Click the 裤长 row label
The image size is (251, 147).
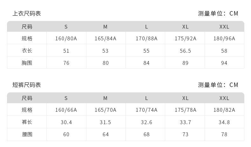pyautogui.click(x=27, y=122)
